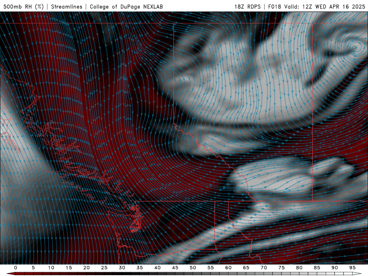368x276 pixels.
Task: Click the color bar label "55"
Action: (x=211, y=268)
